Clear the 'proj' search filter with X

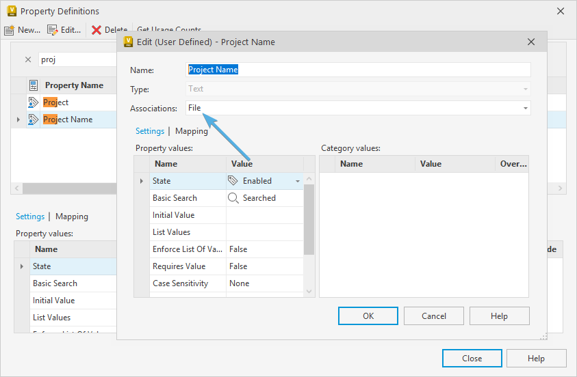point(28,59)
